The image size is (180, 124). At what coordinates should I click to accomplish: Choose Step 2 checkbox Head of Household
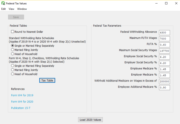point(12,74)
